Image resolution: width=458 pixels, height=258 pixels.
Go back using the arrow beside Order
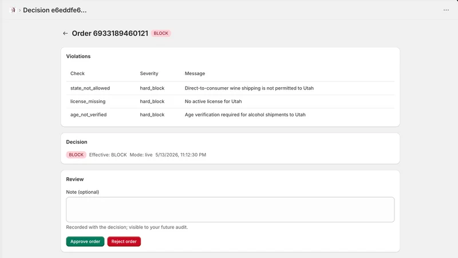tap(65, 33)
